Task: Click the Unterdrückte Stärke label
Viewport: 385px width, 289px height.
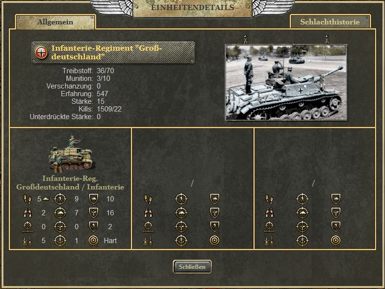Action: (61, 117)
